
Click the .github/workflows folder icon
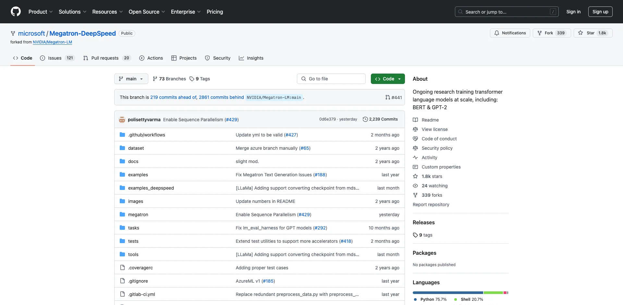coord(122,135)
